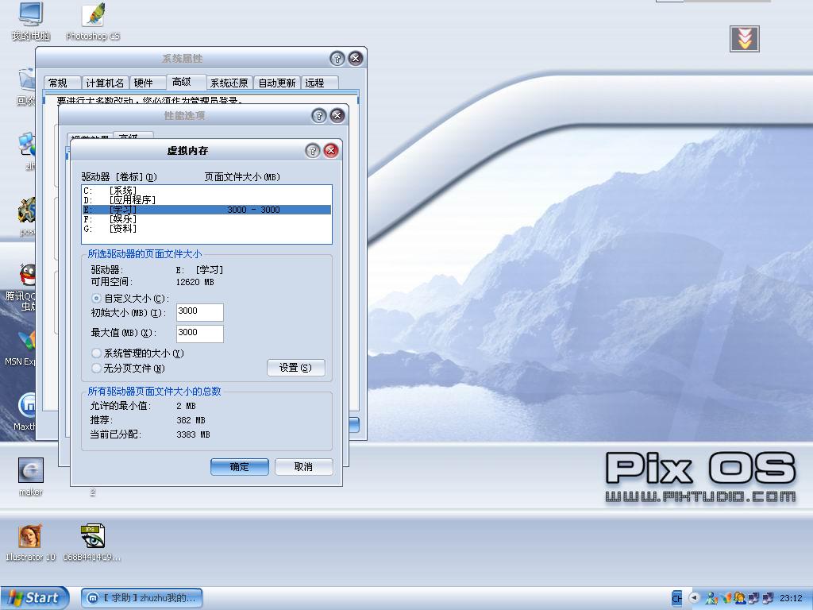This screenshot has width=813, height=610.
Task: Click the help icon in 性能选项 title bar
Action: pos(319,116)
